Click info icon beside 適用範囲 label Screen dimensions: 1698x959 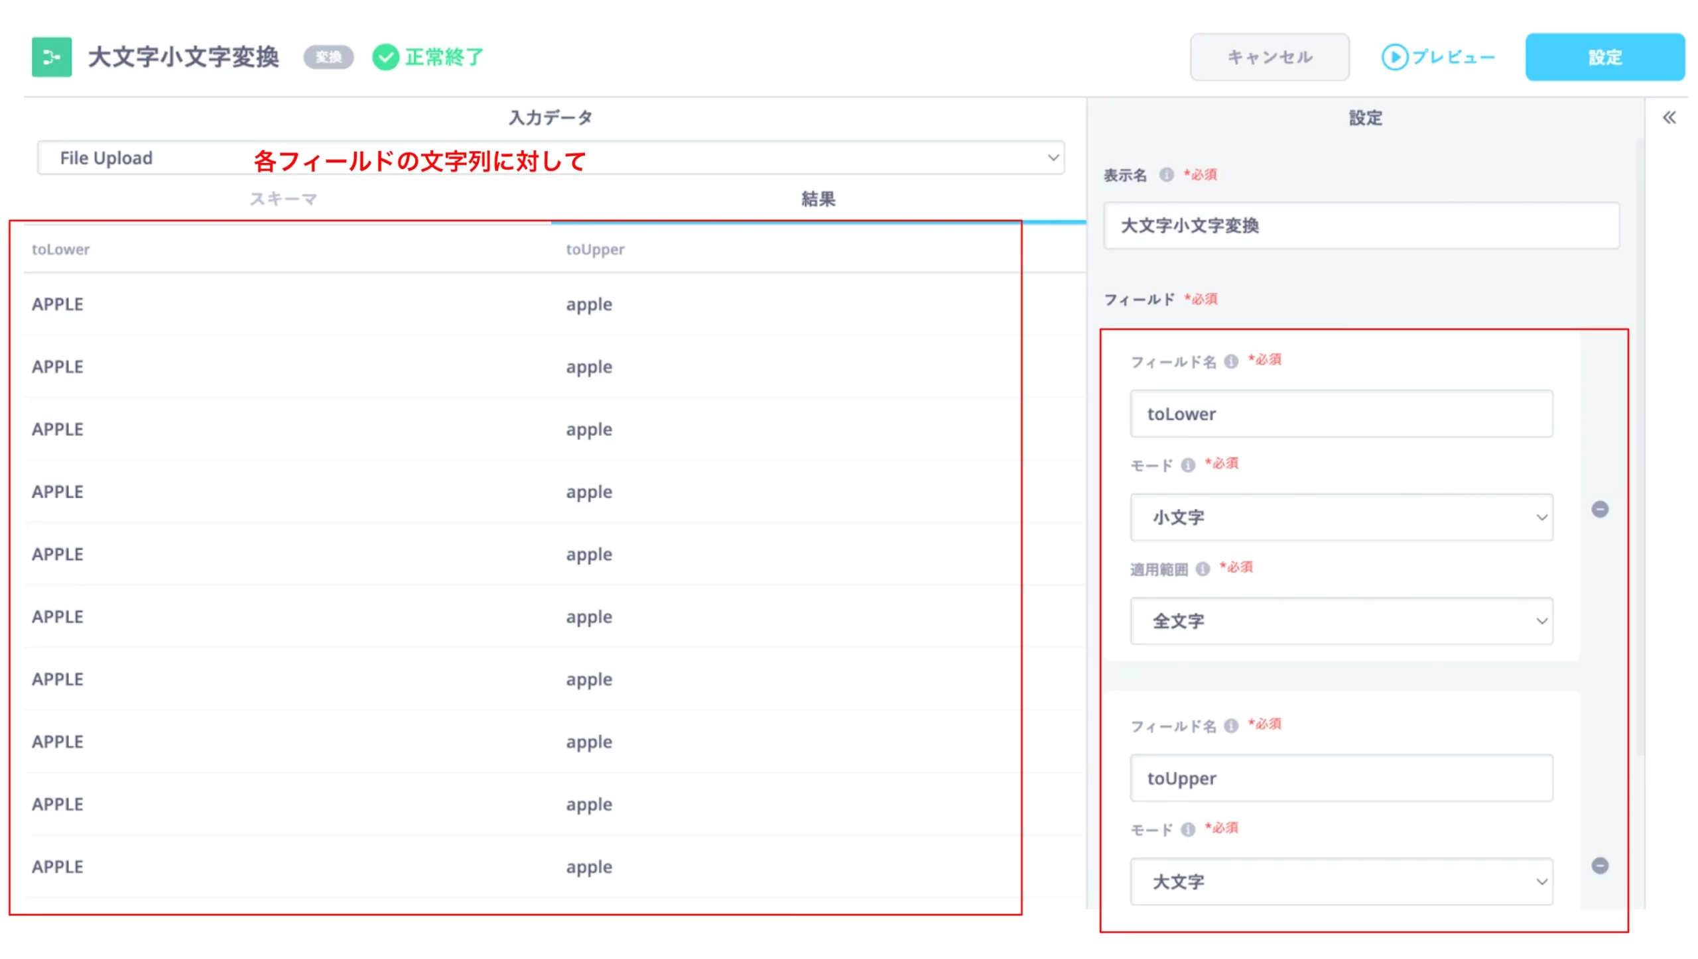(1203, 569)
